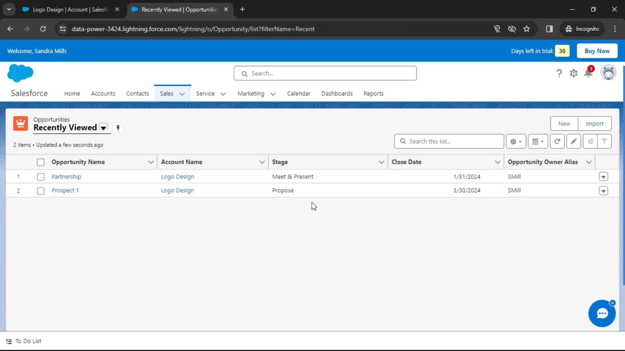Open the Salesforce help question mark icon
625x351 pixels.
coord(559,73)
